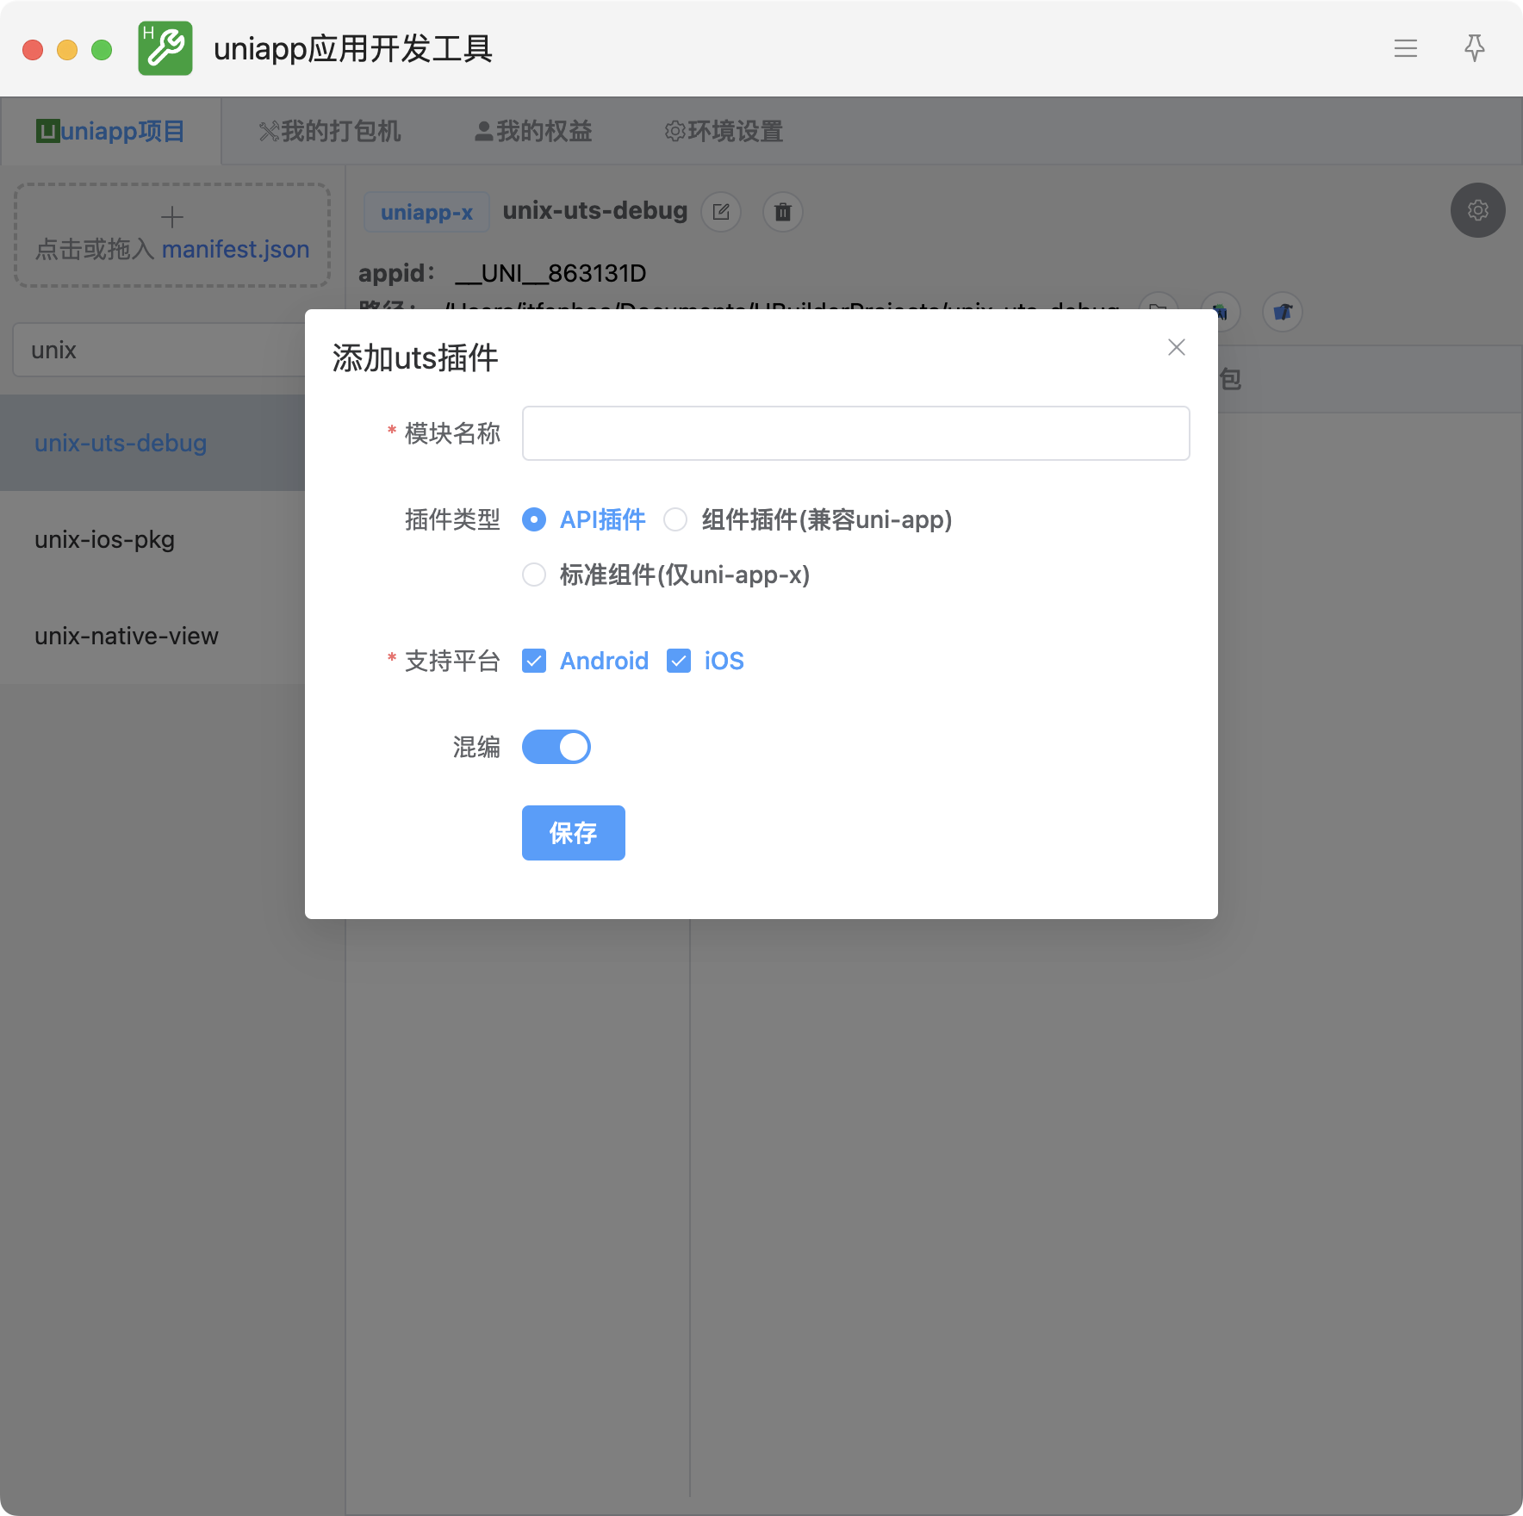Screen dimensions: 1523x1516
Task: Uncheck the iOS platform checkbox
Action: pos(679,661)
